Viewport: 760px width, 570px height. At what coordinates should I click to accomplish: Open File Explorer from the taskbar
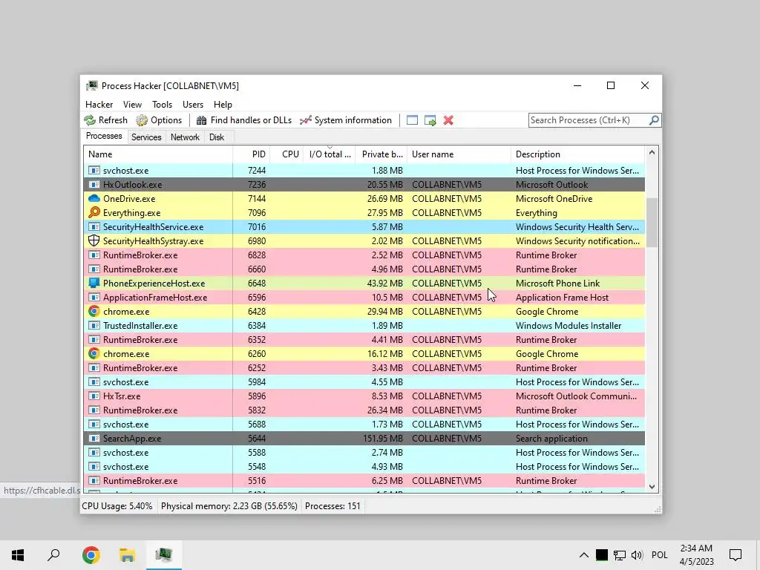tap(127, 555)
